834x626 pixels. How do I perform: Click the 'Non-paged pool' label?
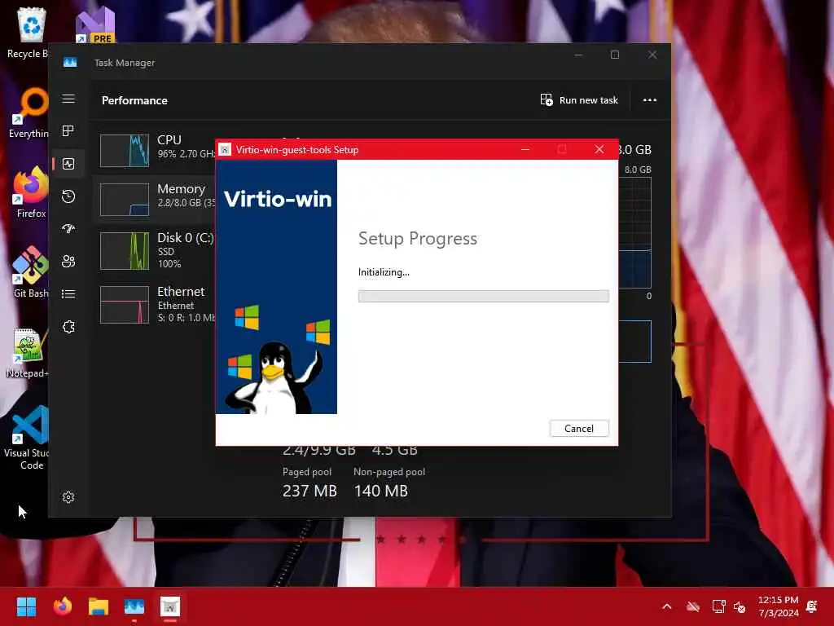click(388, 472)
